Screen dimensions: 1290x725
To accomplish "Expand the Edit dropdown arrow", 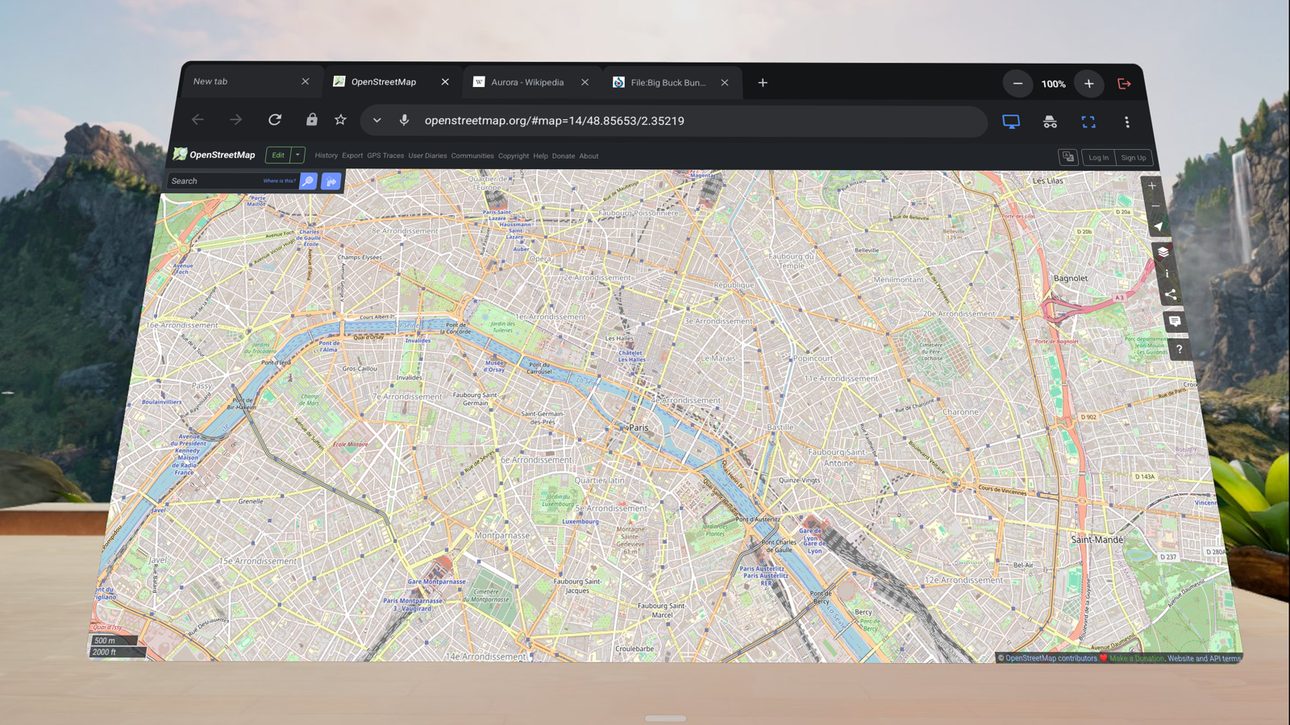I will [298, 155].
